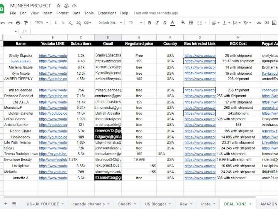Viewport: 278px width, 209px height.
Task: Toggle Bold formatting
Action: point(149,23)
